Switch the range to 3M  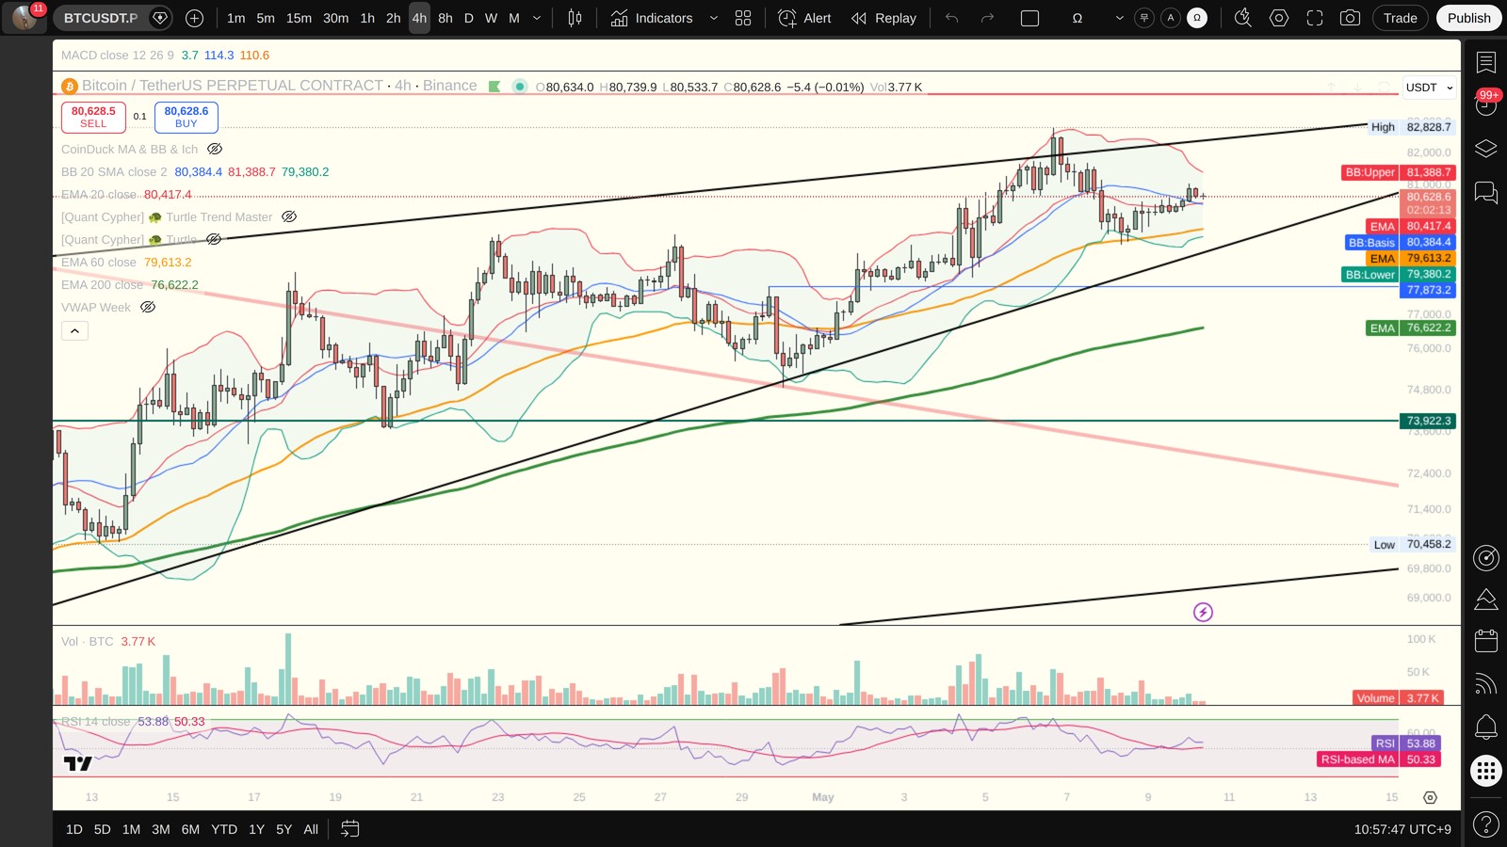click(161, 829)
